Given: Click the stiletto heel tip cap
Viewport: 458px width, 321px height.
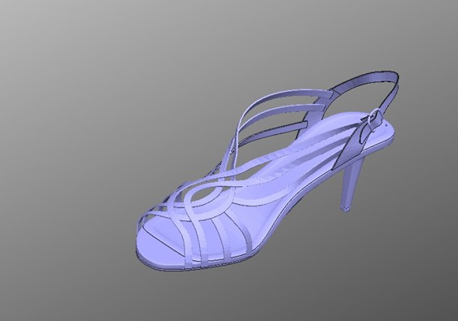Looking at the screenshot, I should 346,209.
